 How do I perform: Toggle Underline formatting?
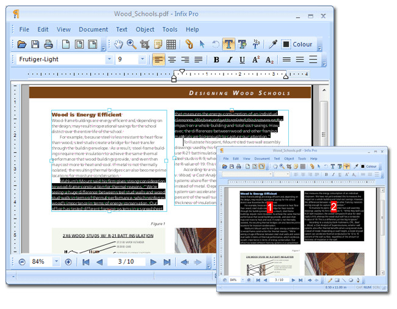[242, 60]
